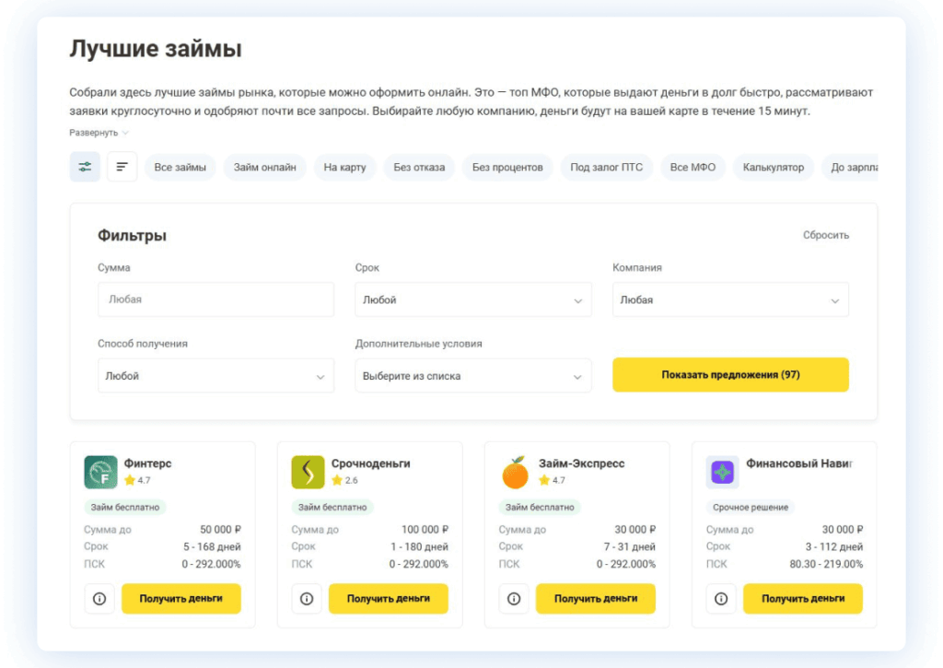The width and height of the screenshot is (943, 668).
Task: Open the Срок dropdown
Action: (x=472, y=299)
